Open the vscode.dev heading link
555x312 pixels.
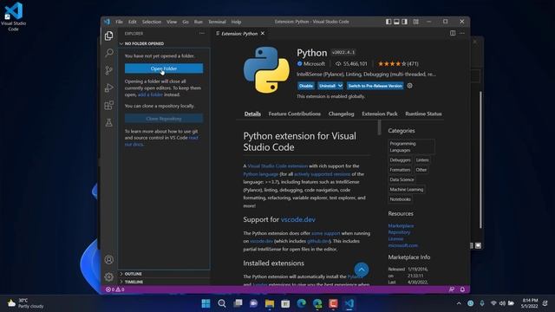(x=298, y=219)
